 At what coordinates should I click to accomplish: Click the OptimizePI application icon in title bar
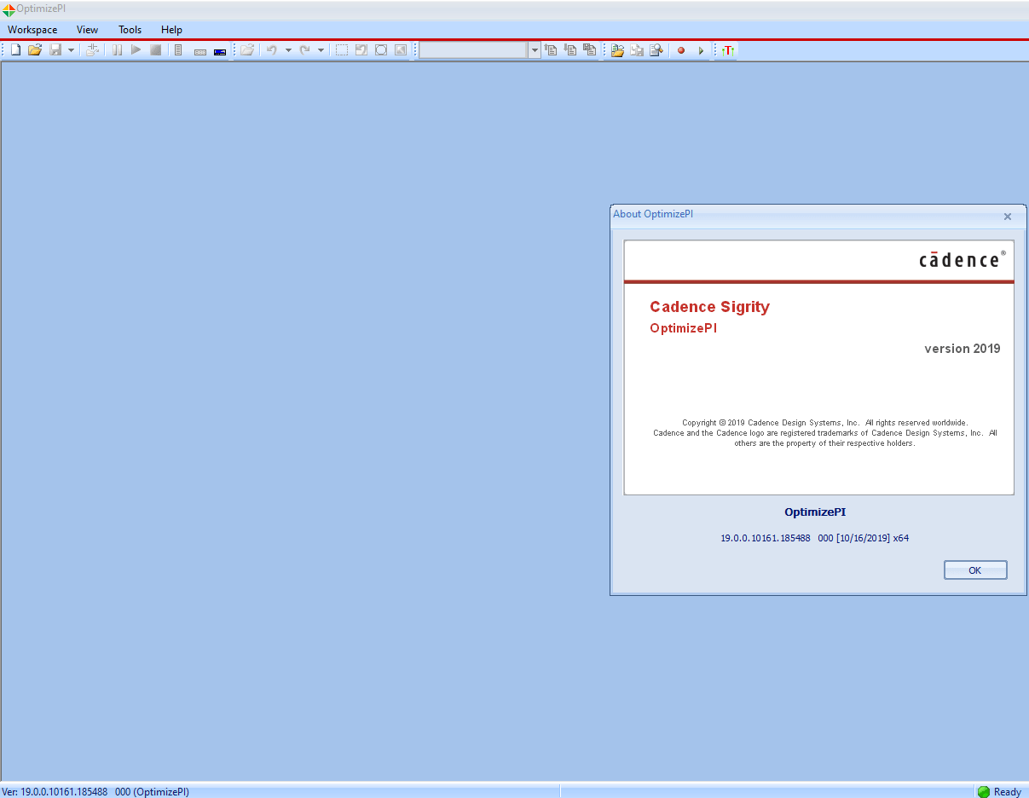pos(9,9)
